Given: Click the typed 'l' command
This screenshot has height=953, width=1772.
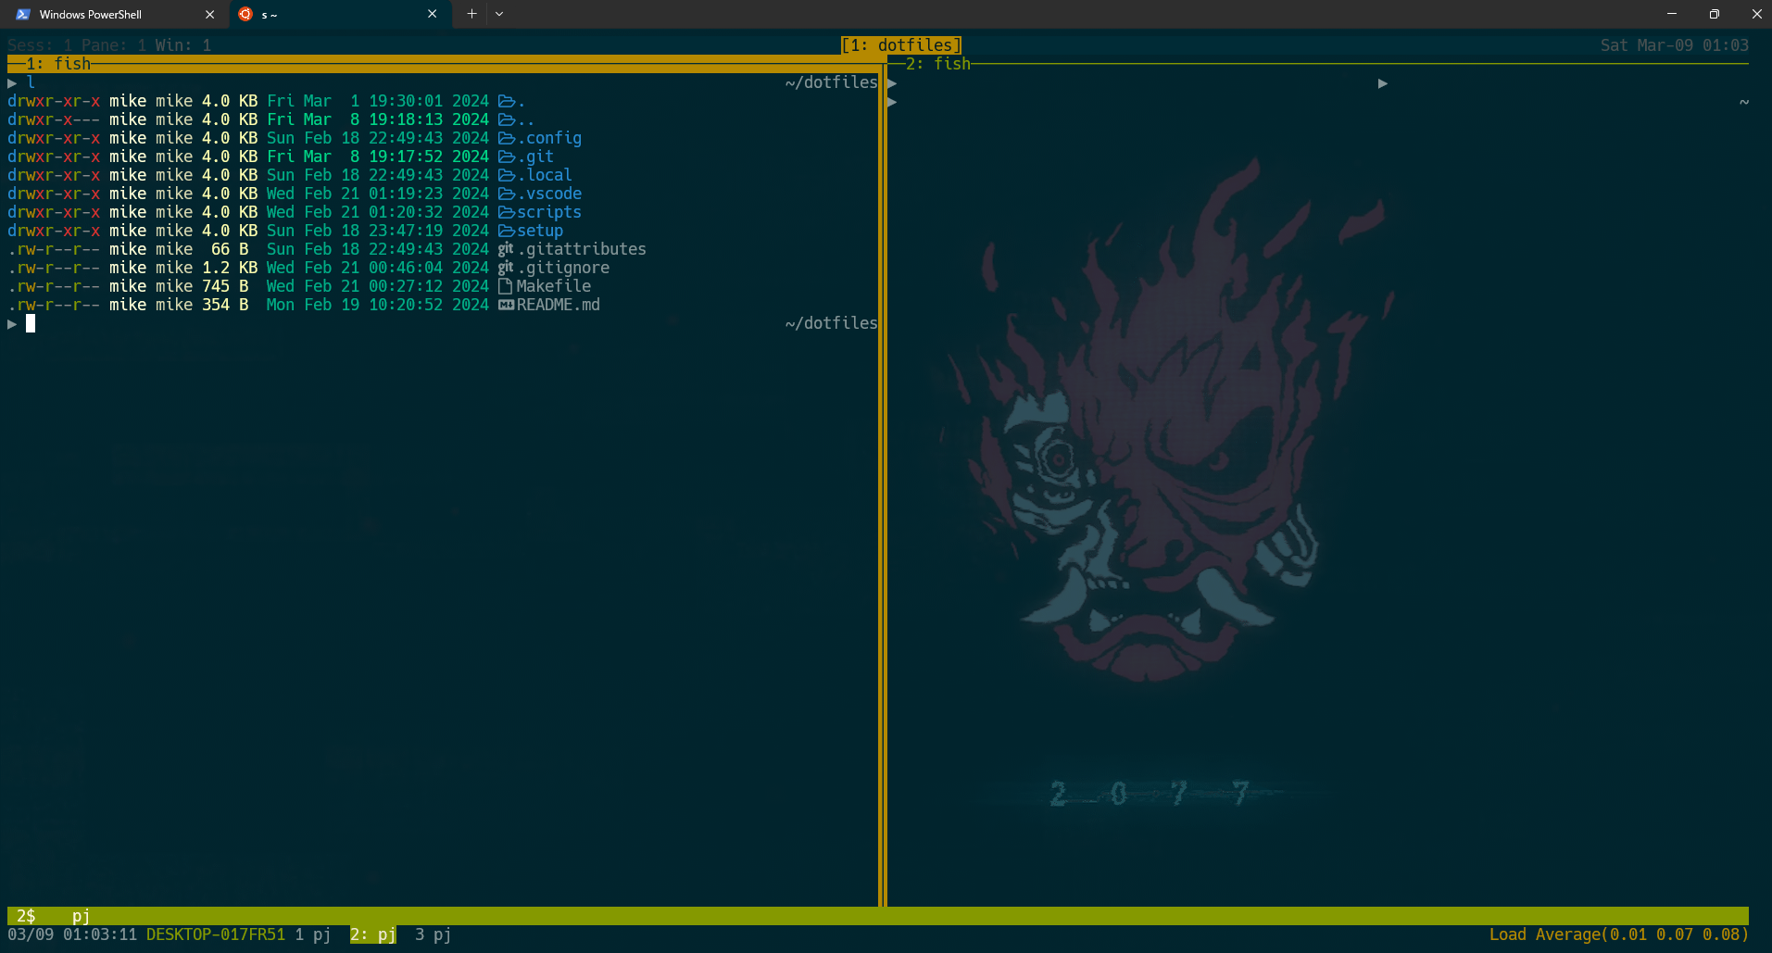Looking at the screenshot, I should pyautogui.click(x=31, y=82).
